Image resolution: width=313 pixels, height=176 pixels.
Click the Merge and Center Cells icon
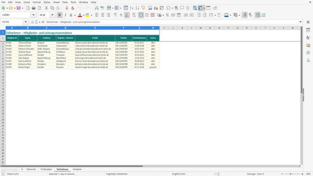pyautogui.click(x=141, y=15)
